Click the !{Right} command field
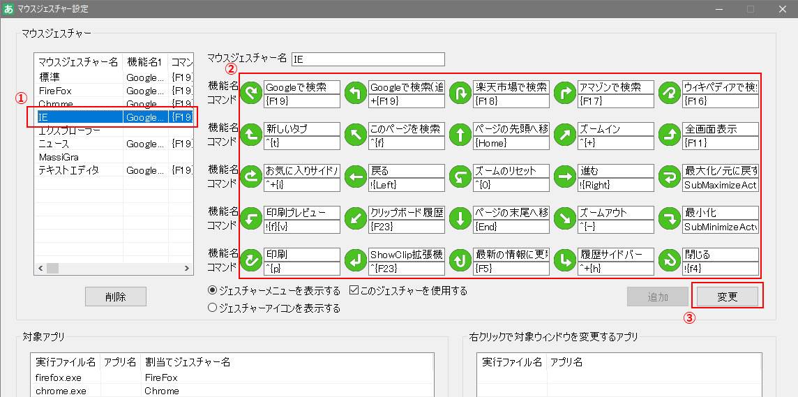Screen dimensions: 798x397 point(616,185)
